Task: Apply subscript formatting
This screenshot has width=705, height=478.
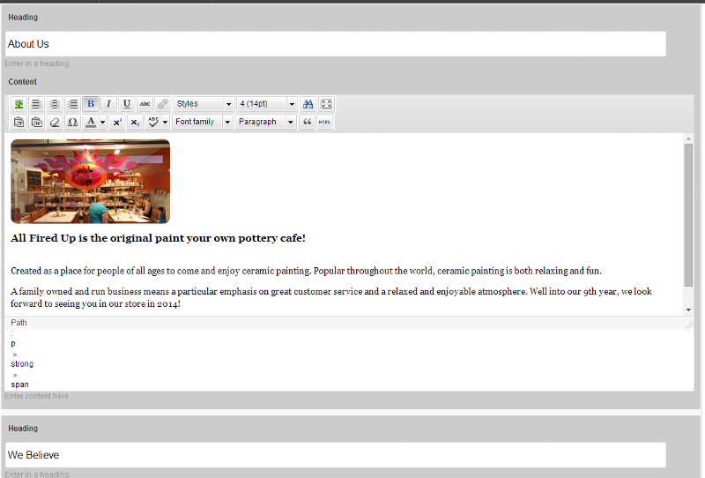Action: point(136,122)
